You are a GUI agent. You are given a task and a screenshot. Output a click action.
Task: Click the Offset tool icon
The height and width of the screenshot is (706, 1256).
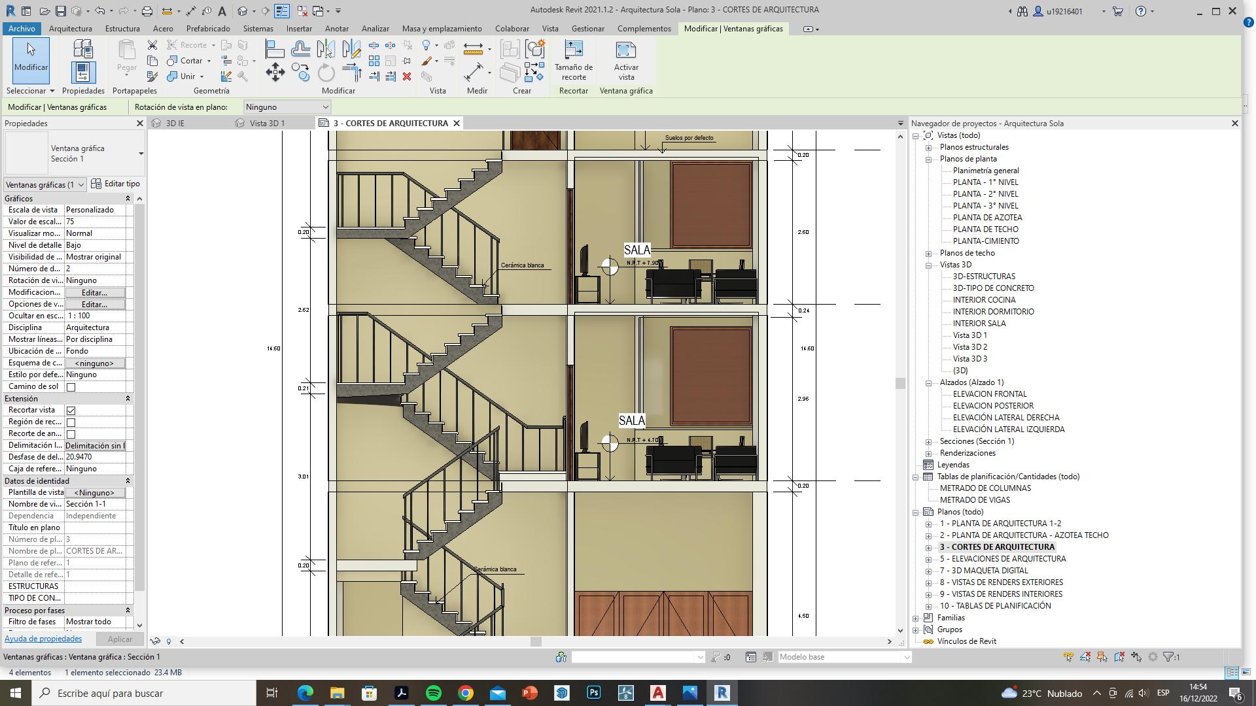pos(300,49)
